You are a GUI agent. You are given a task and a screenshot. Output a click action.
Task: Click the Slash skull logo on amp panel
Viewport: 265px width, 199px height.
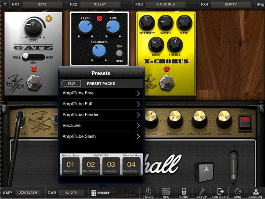(40, 122)
